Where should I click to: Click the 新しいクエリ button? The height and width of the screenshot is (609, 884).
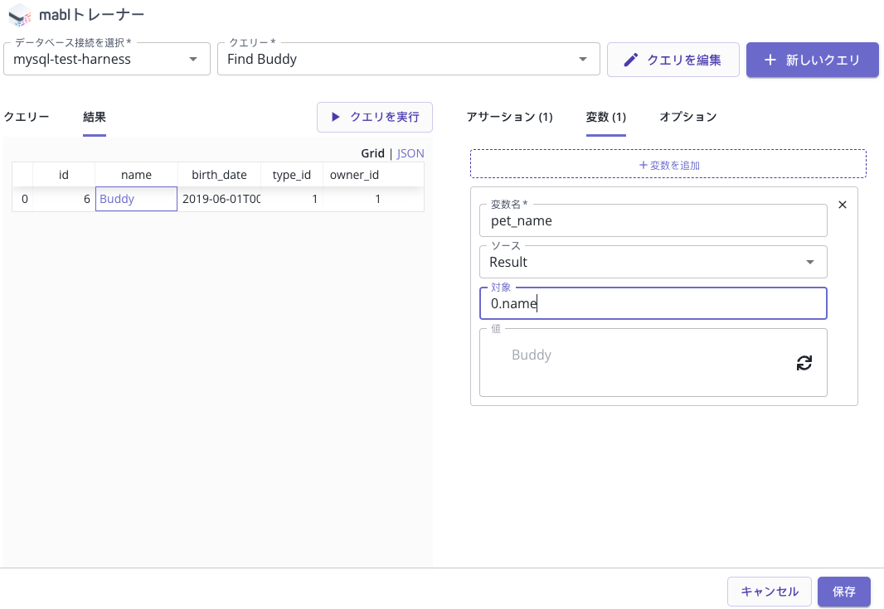click(813, 60)
